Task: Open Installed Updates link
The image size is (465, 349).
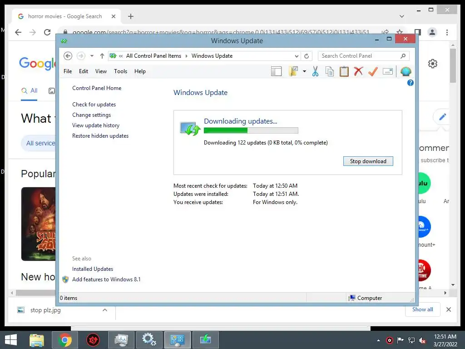Action: pos(93,269)
